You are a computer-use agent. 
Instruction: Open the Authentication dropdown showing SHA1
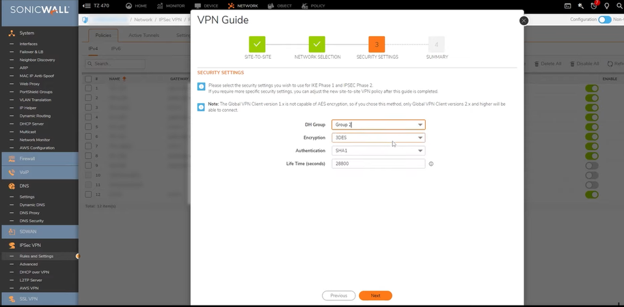378,151
